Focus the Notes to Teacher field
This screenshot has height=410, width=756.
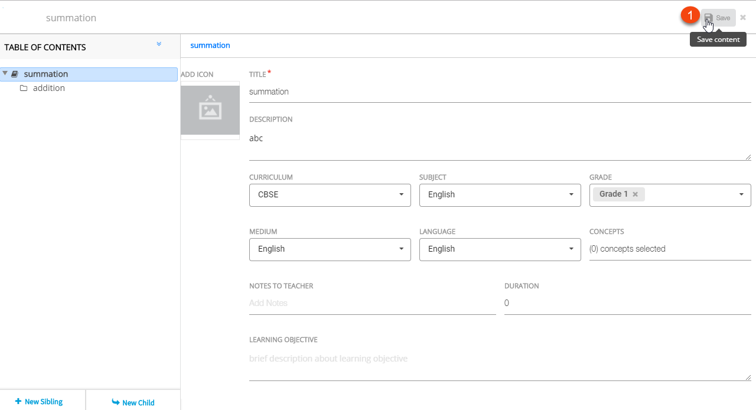click(372, 304)
